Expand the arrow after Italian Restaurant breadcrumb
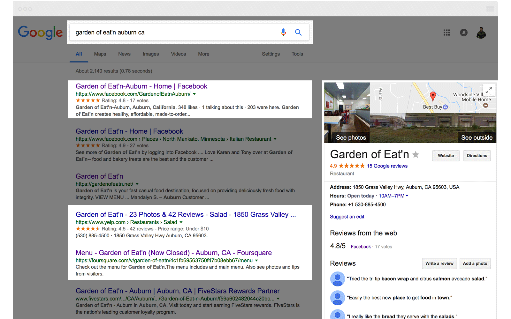 click(x=275, y=139)
